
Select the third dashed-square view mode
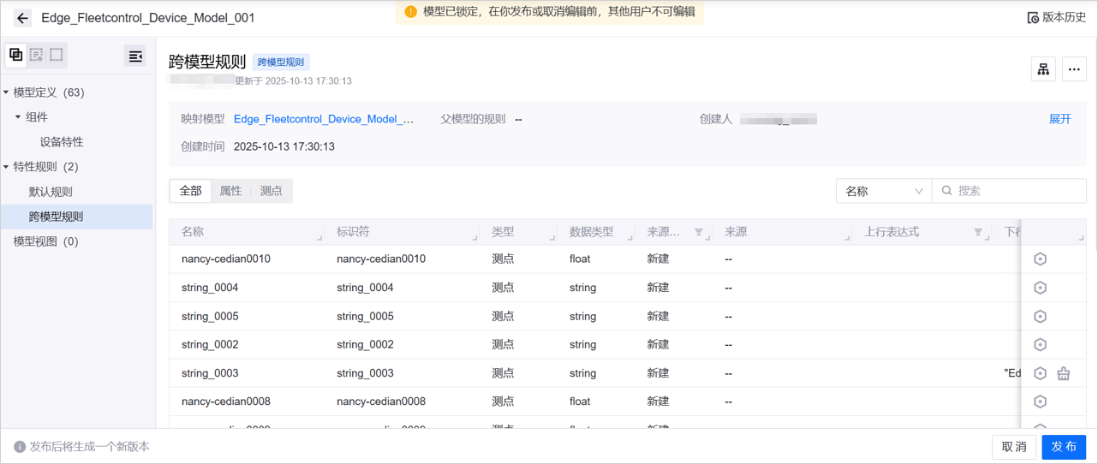(x=57, y=55)
